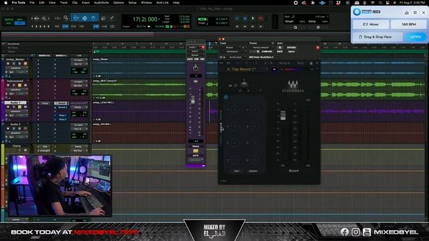Open the Control Center icon
The width and height of the screenshot is (429, 241).
click(387, 3)
